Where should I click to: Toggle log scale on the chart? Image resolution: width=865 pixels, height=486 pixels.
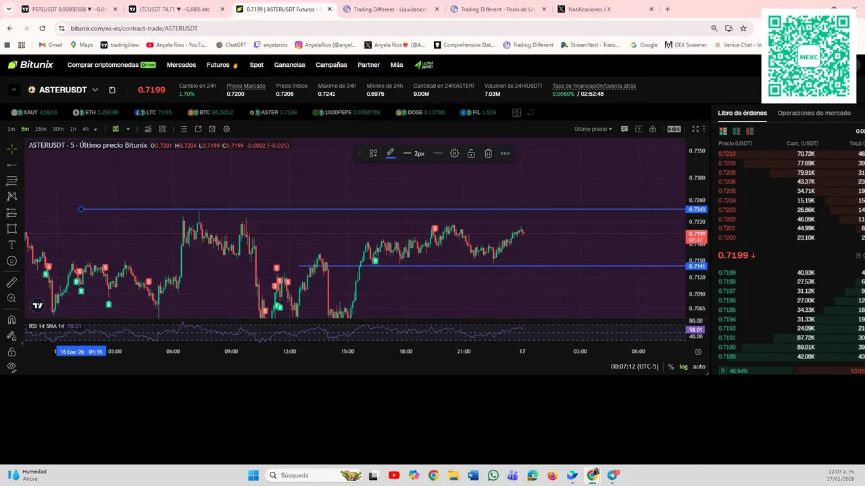683,367
